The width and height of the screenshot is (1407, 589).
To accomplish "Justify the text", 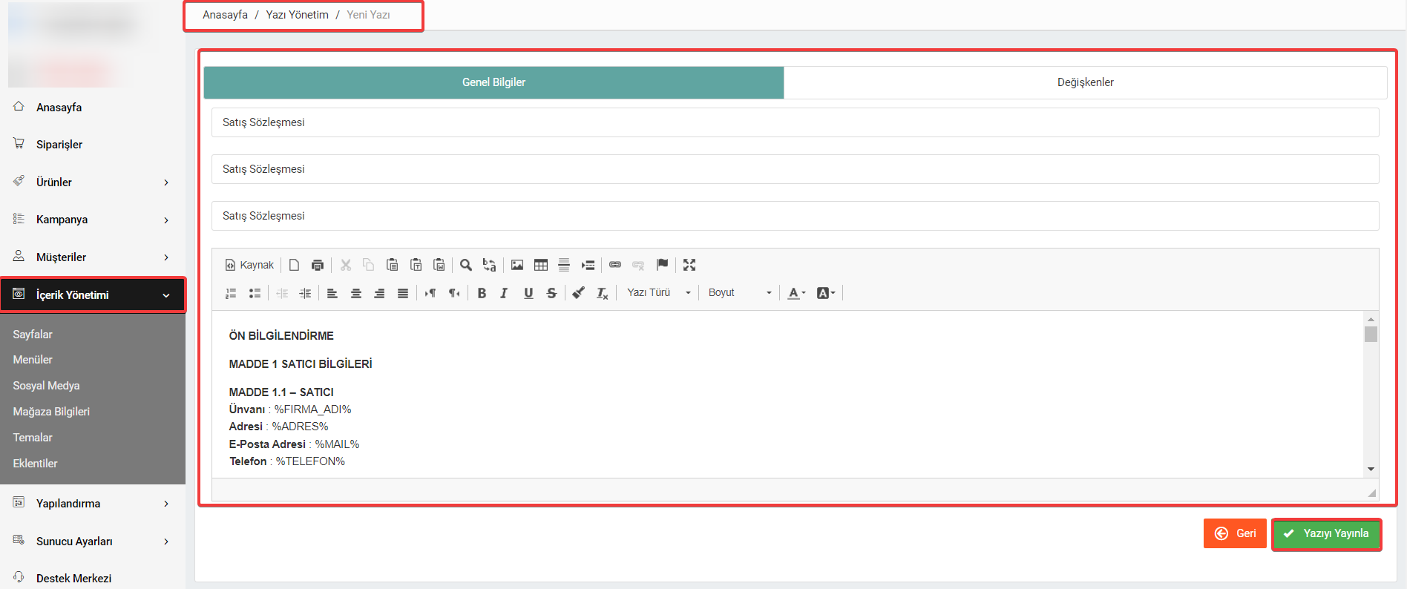I will tap(403, 293).
